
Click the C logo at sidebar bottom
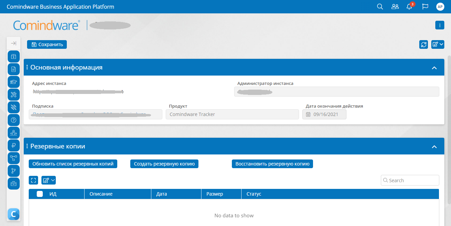point(14,214)
